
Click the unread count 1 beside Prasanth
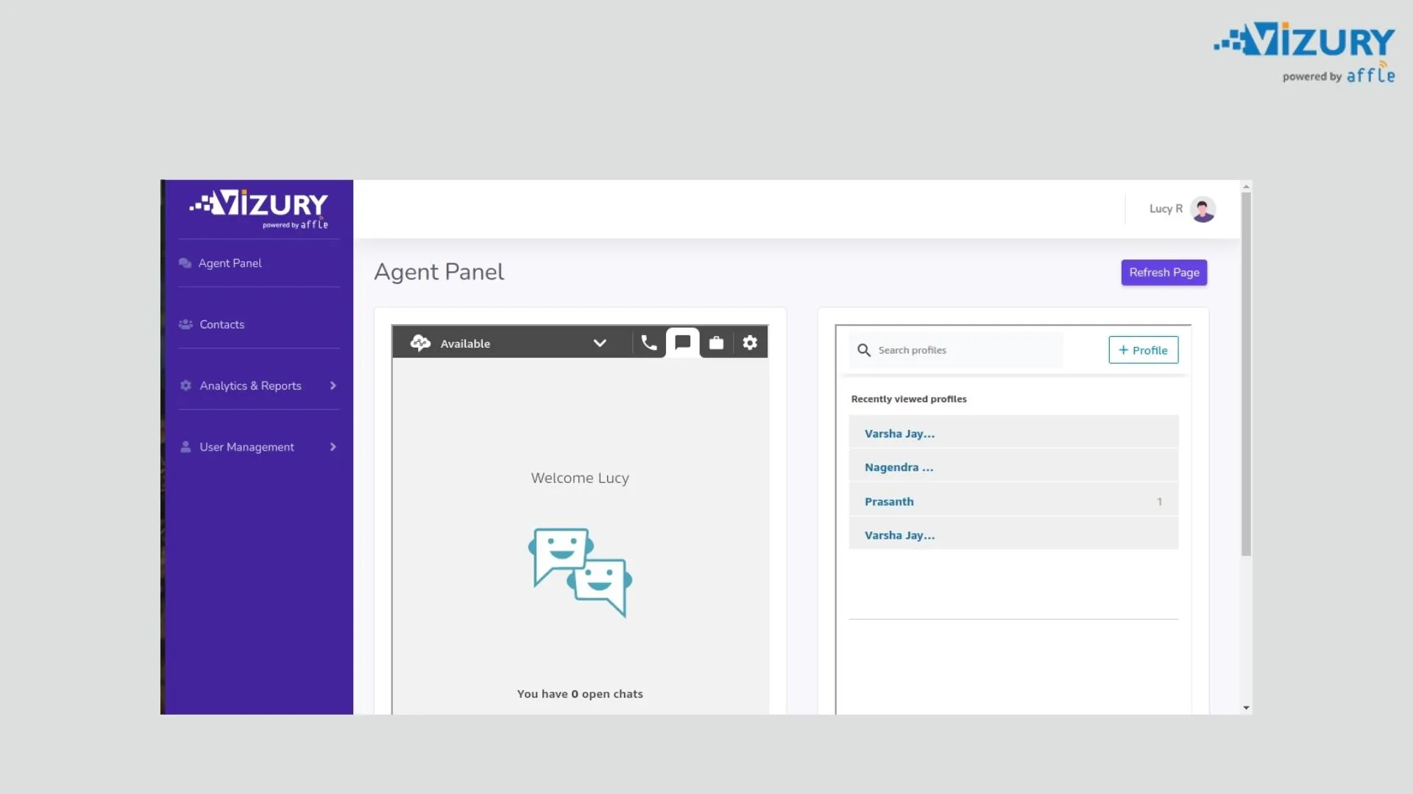1159,502
